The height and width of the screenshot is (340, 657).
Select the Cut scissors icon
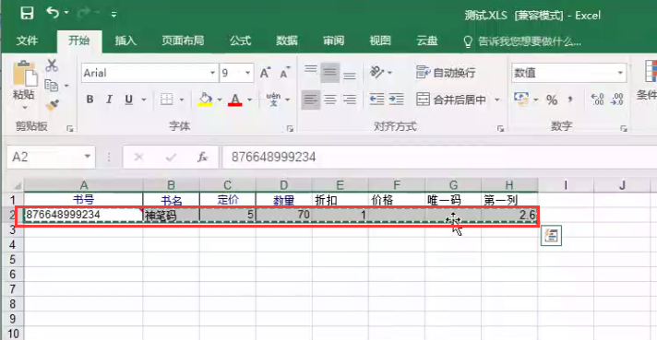(x=52, y=65)
